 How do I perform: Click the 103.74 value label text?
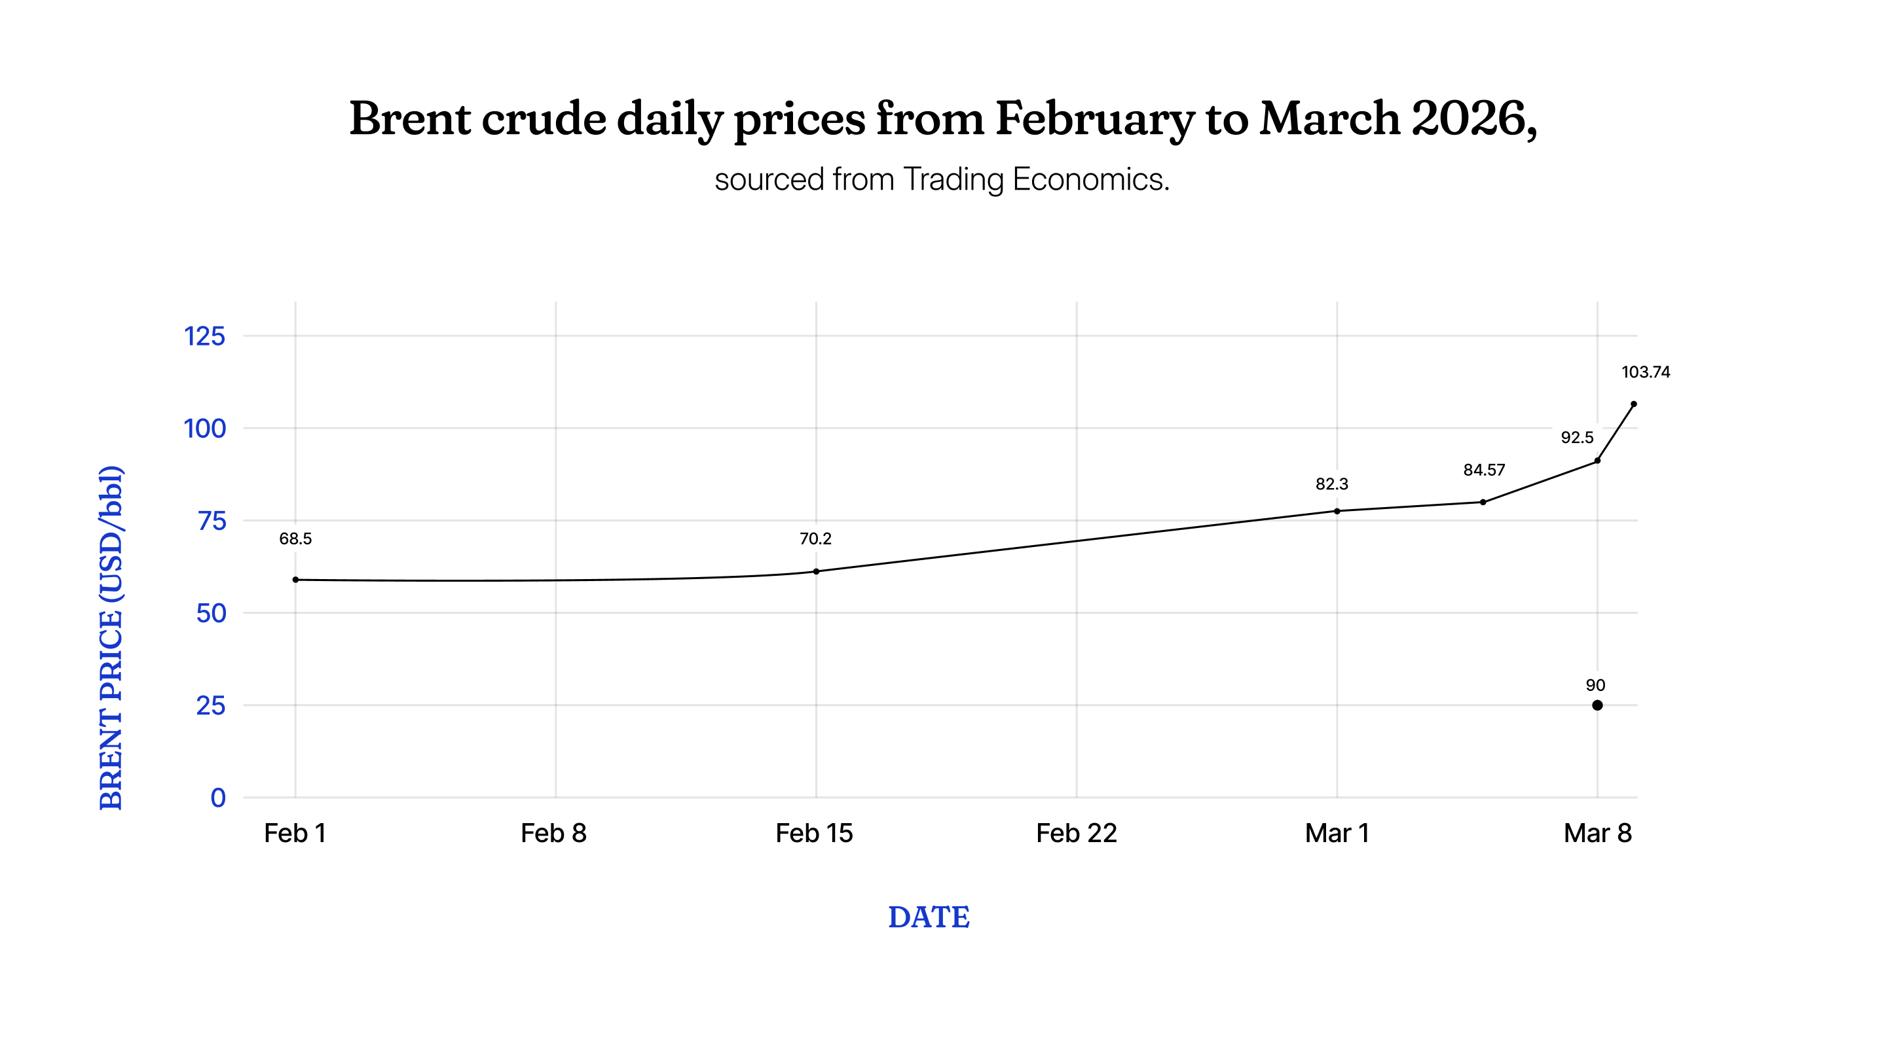point(1646,372)
